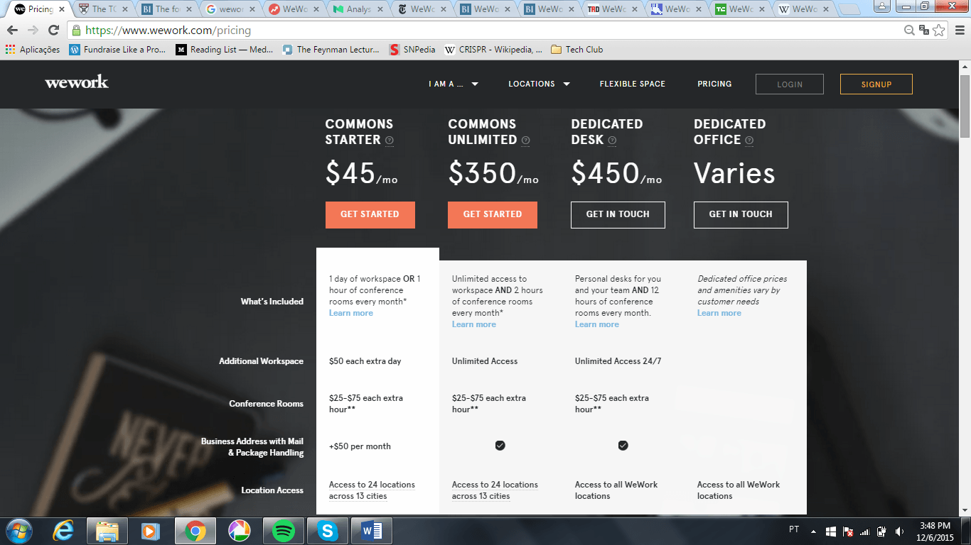971x545 pixels.
Task: Click the volume speaker icon in system tray
Action: coord(899,531)
